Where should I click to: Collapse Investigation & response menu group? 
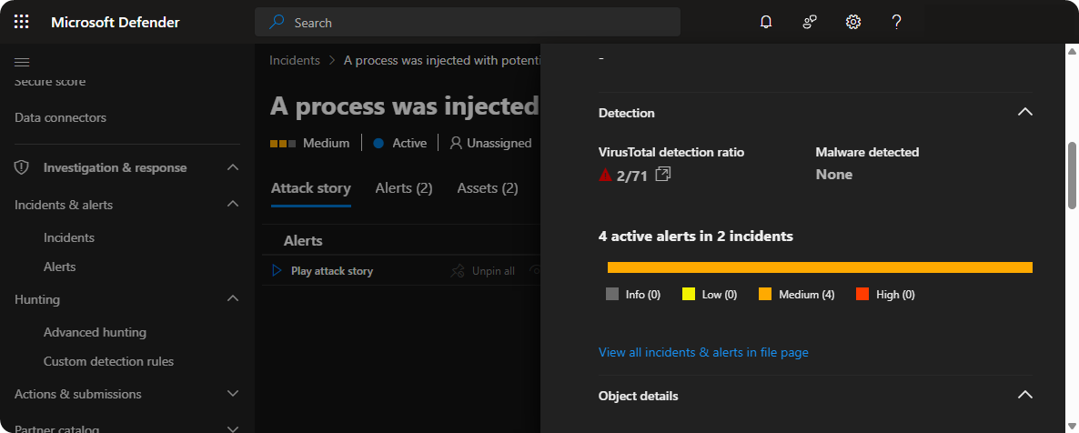232,167
